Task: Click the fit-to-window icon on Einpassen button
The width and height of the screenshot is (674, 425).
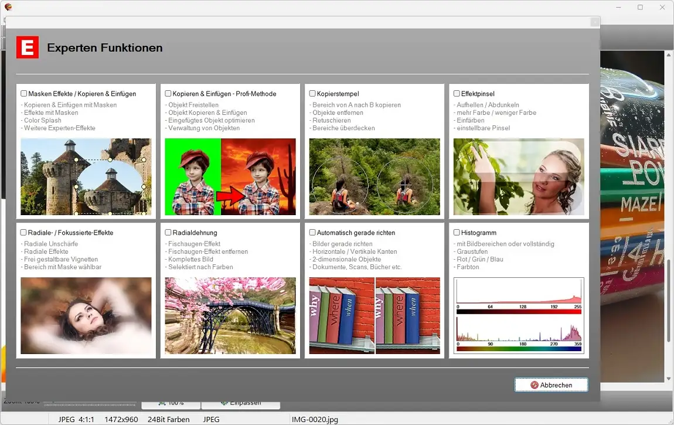Action: (x=226, y=403)
